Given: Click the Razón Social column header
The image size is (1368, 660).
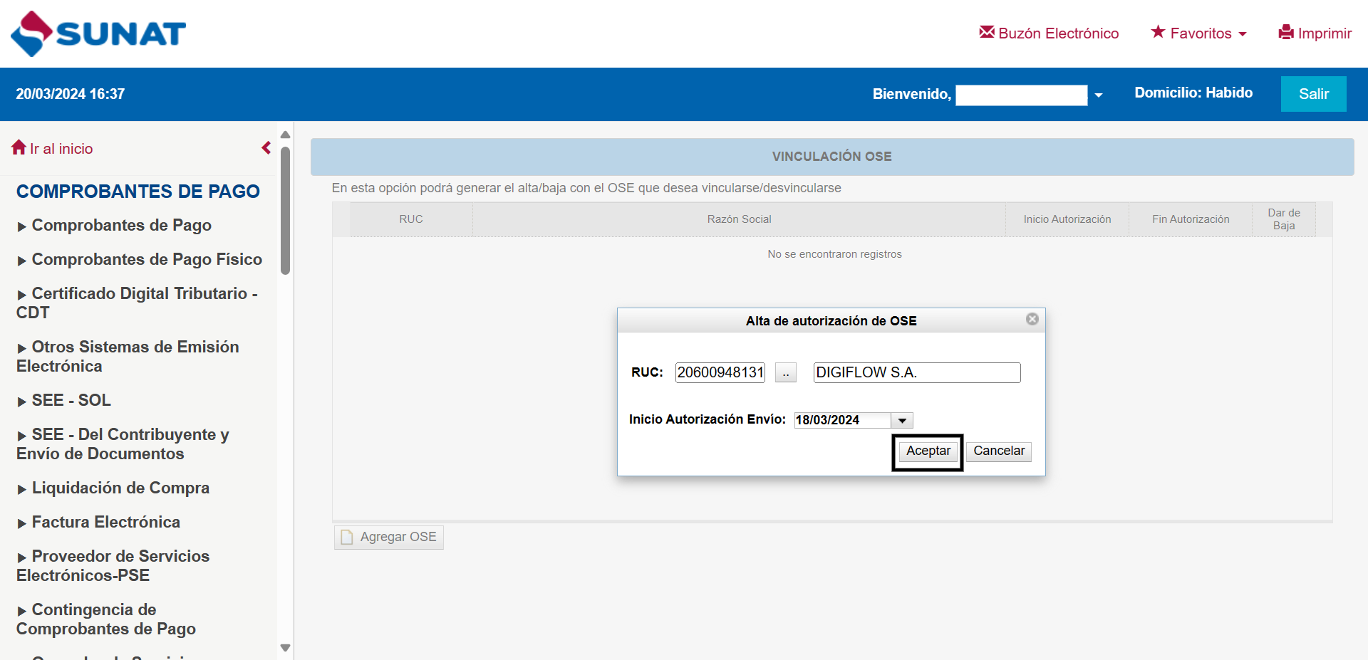Looking at the screenshot, I should (x=739, y=219).
